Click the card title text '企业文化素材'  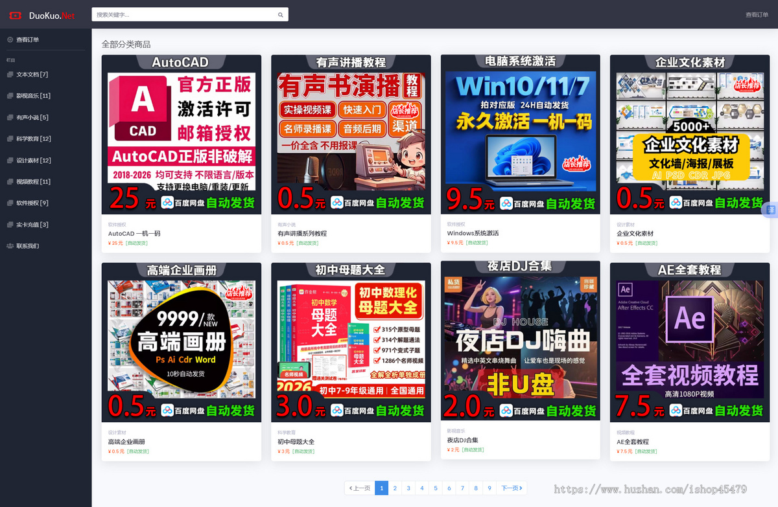(x=635, y=233)
